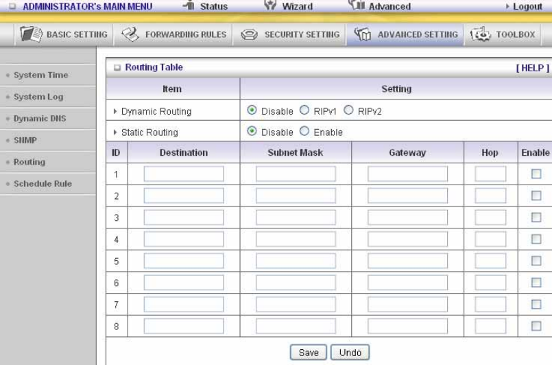
Task: Open Routing in sidebar
Action: (29, 162)
